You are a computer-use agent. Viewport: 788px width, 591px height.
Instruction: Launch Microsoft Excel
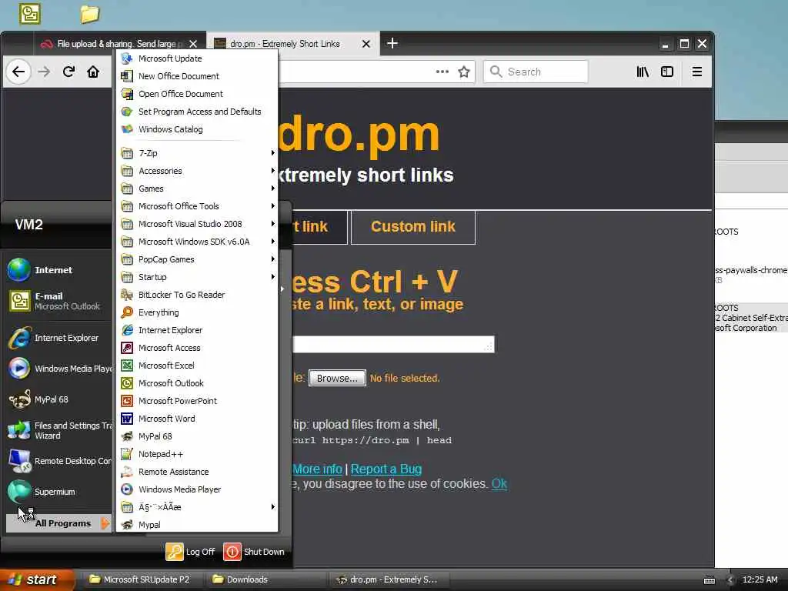tap(197, 366)
